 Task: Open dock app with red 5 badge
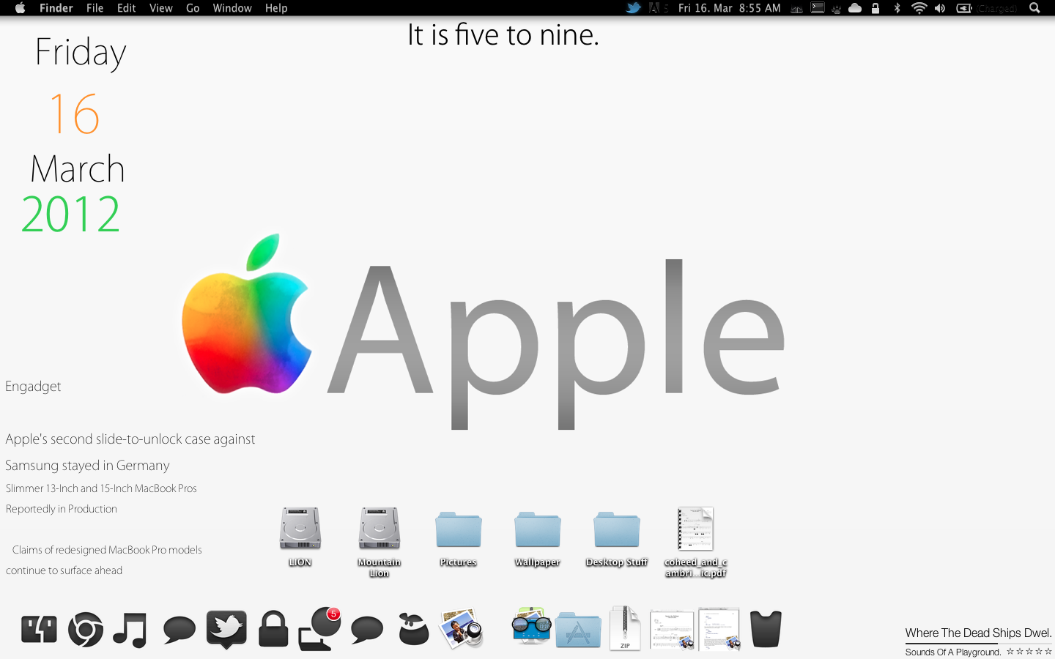click(x=320, y=629)
